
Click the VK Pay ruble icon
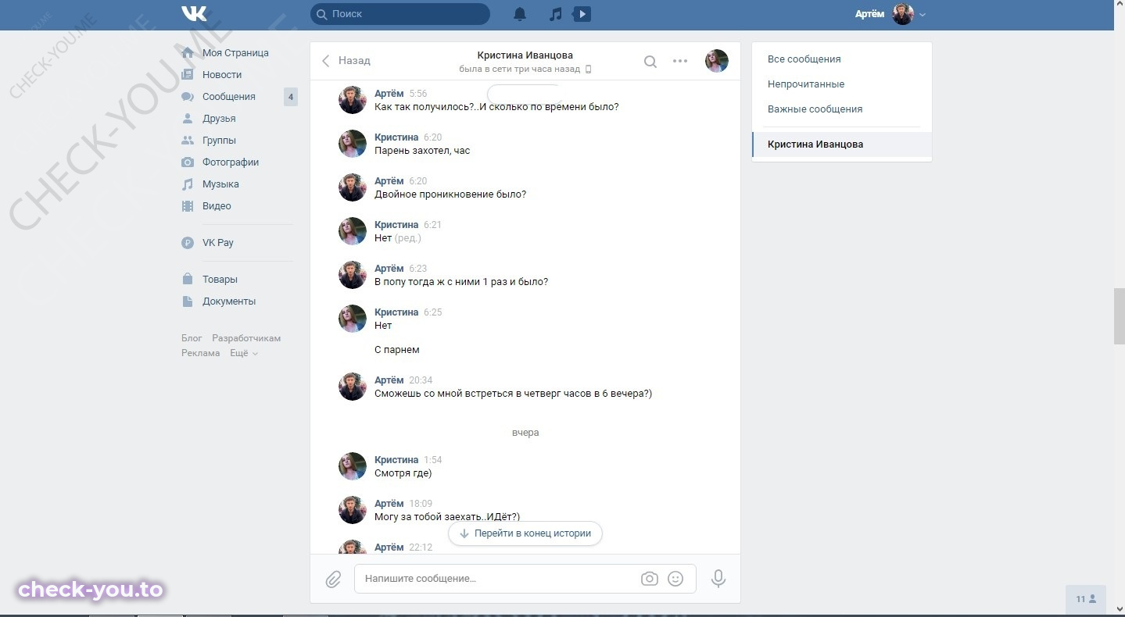click(188, 243)
